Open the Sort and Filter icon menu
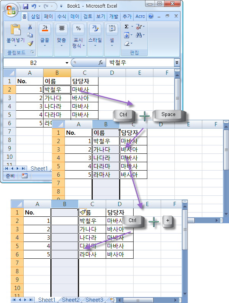Image resolution: width=229 pixels, height=303 pixels. [139, 27]
